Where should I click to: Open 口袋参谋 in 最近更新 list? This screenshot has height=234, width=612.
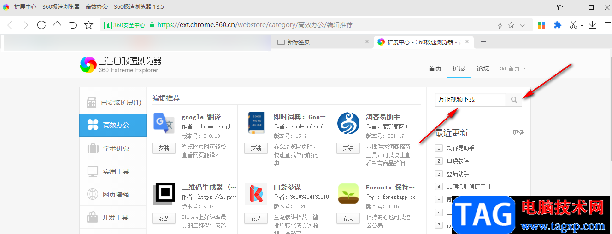[x=458, y=161]
